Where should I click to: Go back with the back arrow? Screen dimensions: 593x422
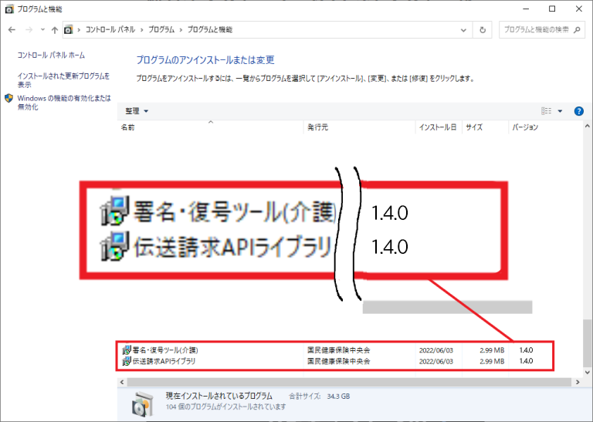coord(12,29)
